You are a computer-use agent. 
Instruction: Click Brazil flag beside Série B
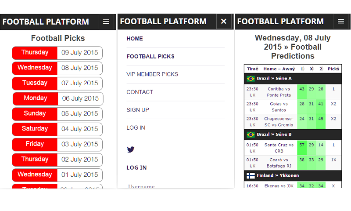(x=251, y=135)
